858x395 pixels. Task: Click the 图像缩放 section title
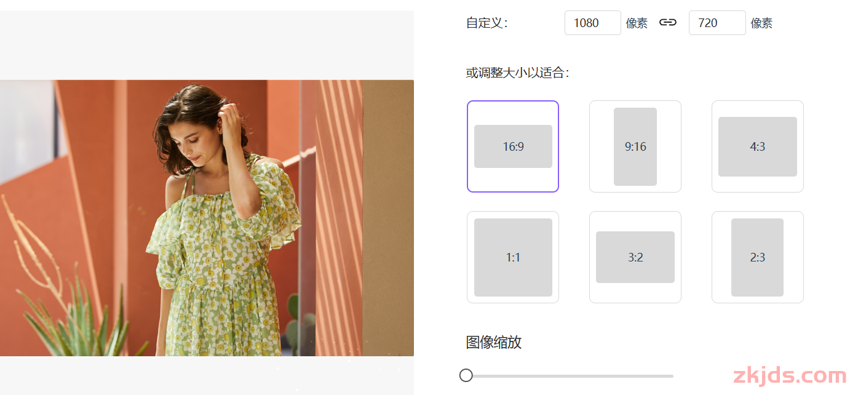coord(494,342)
